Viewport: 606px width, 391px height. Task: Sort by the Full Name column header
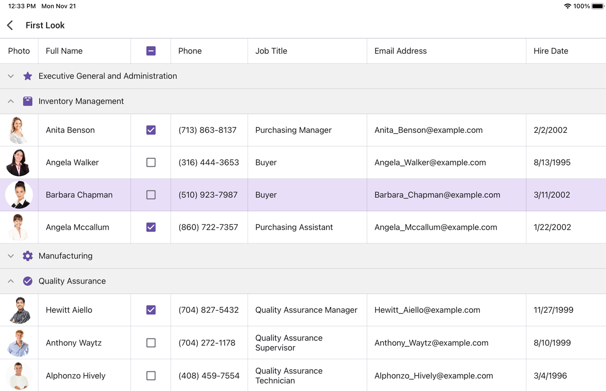click(x=64, y=50)
